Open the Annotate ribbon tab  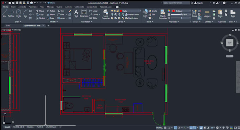pyautogui.click(x=22, y=7)
